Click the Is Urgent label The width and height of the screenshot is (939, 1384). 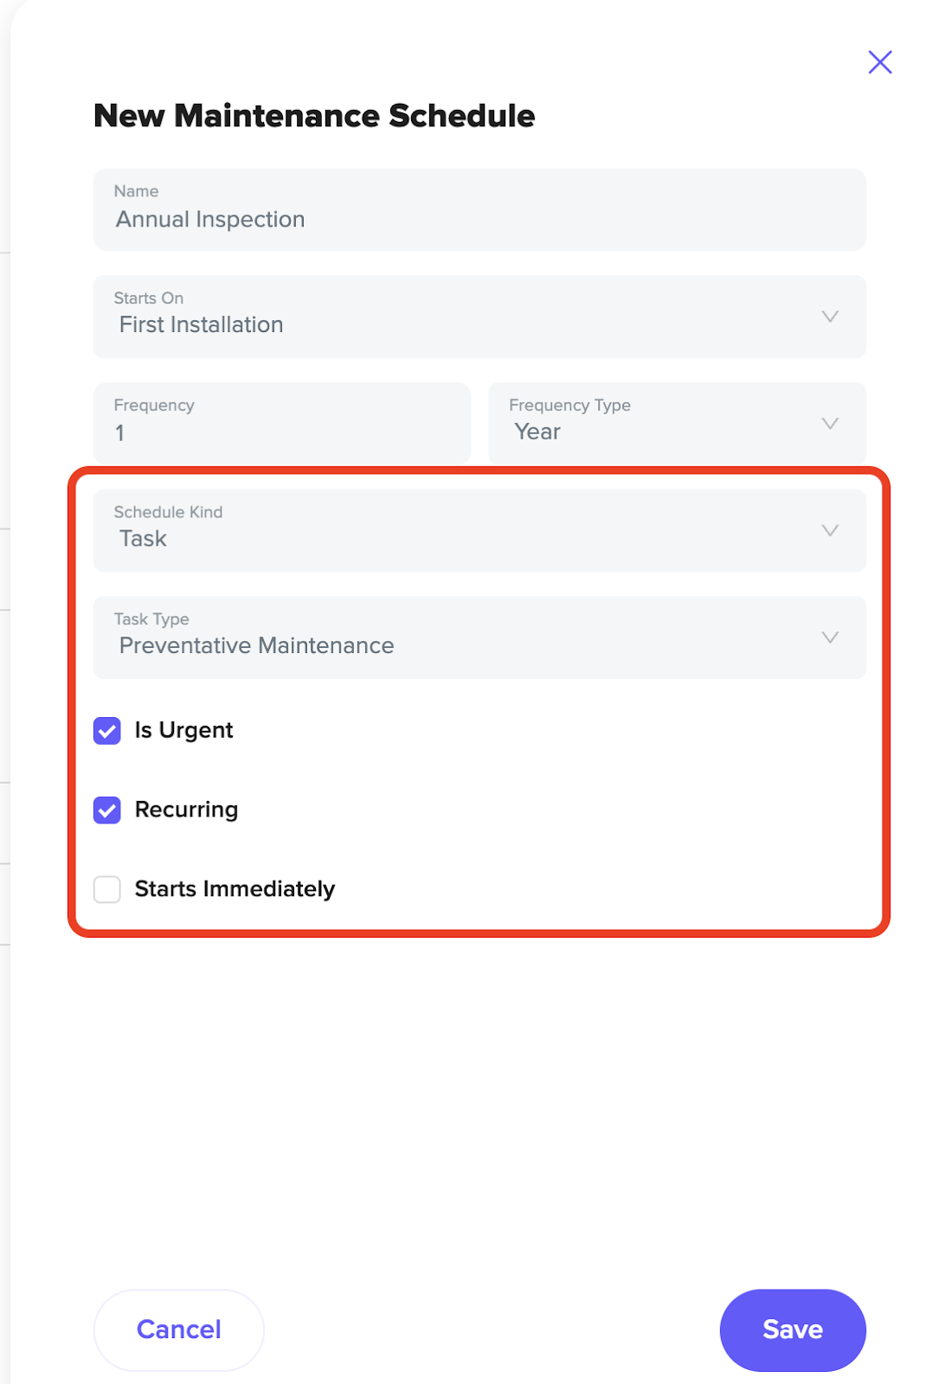[183, 731]
